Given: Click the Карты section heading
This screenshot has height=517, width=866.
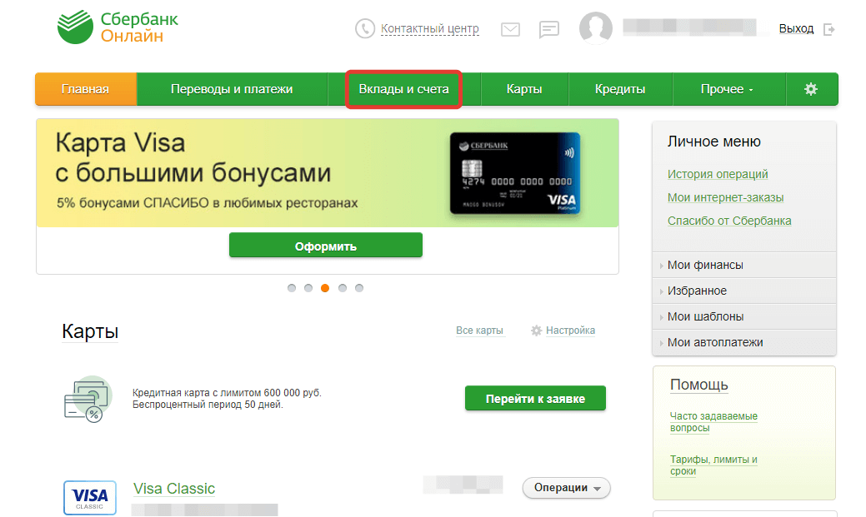Looking at the screenshot, I should tap(90, 331).
